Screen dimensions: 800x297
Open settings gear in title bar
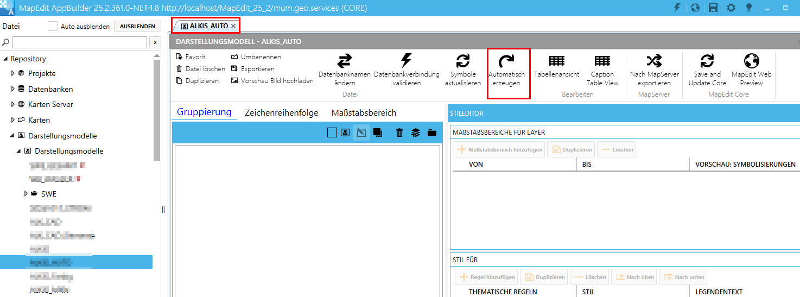(x=731, y=8)
